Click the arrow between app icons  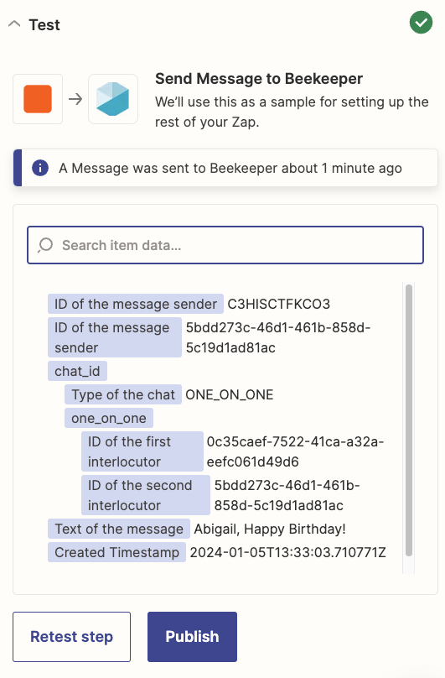click(75, 99)
